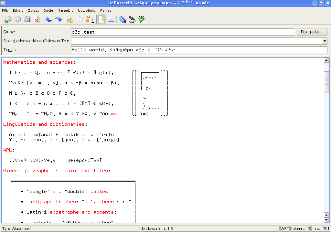Click the 'Typ: Wiadomość' status bar entry
The width and height of the screenshot is (331, 232).
[70, 229]
